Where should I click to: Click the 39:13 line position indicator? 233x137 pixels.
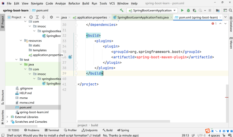[x=185, y=135]
